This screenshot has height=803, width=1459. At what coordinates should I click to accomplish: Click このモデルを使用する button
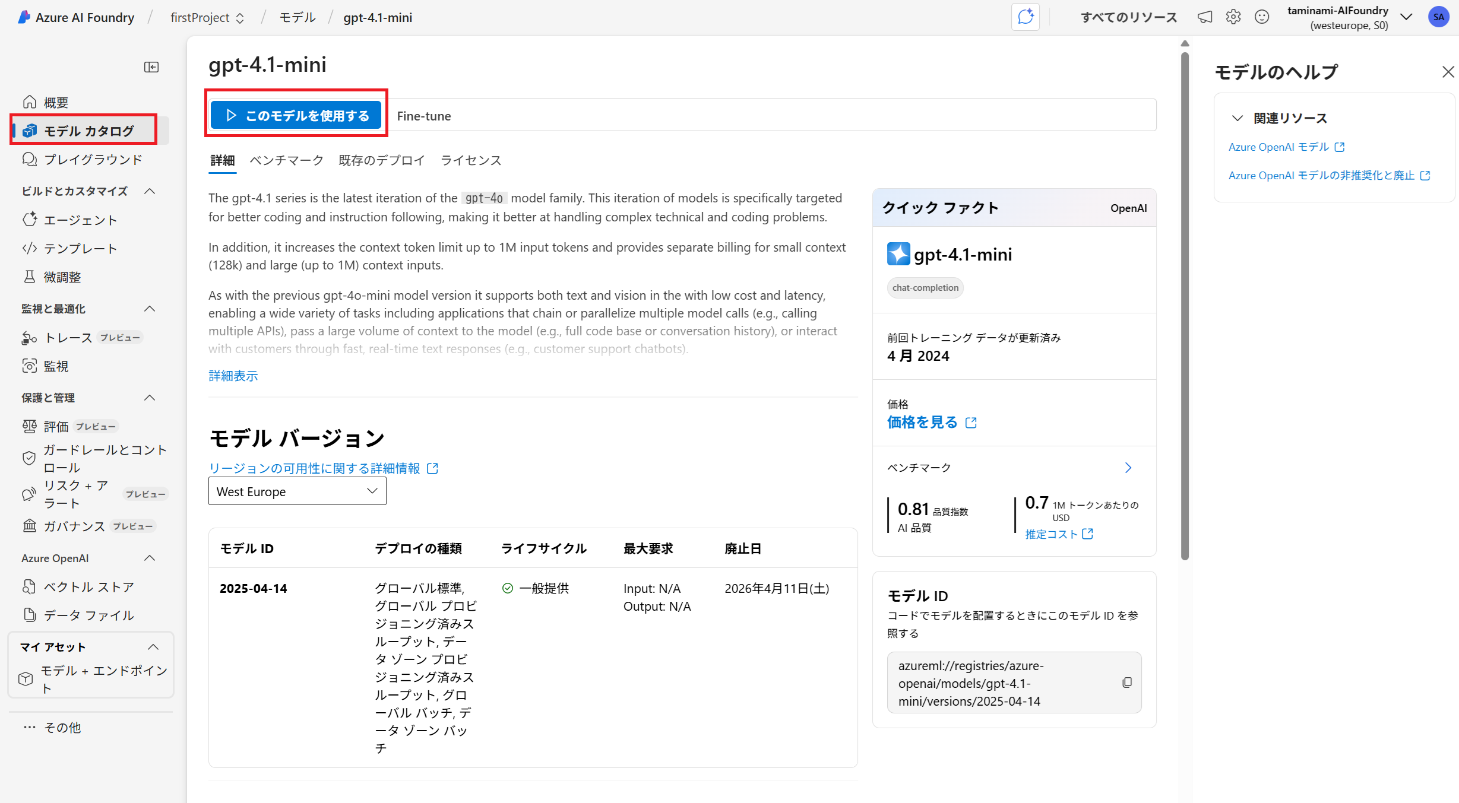click(x=296, y=116)
